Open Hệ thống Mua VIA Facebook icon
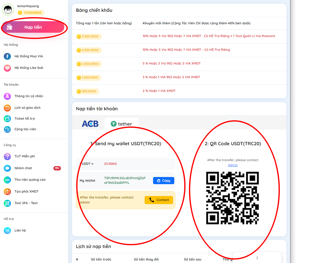The width and height of the screenshot is (322, 263). (7, 56)
